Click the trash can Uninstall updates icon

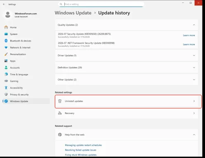[x=60, y=101]
